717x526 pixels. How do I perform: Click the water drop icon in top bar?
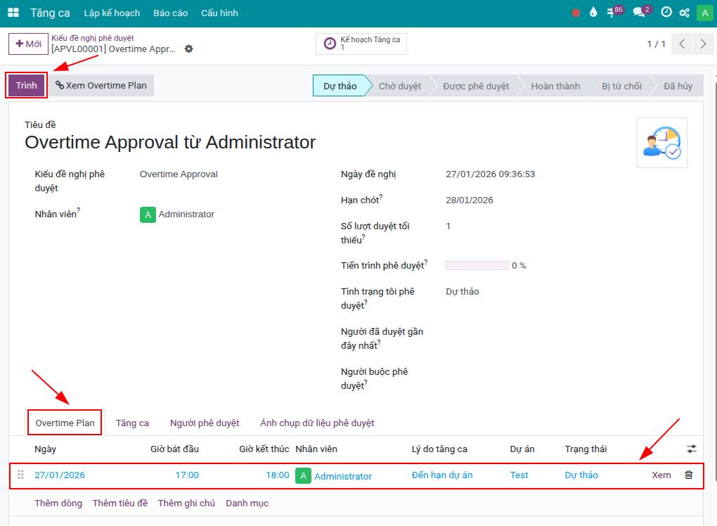tap(593, 13)
